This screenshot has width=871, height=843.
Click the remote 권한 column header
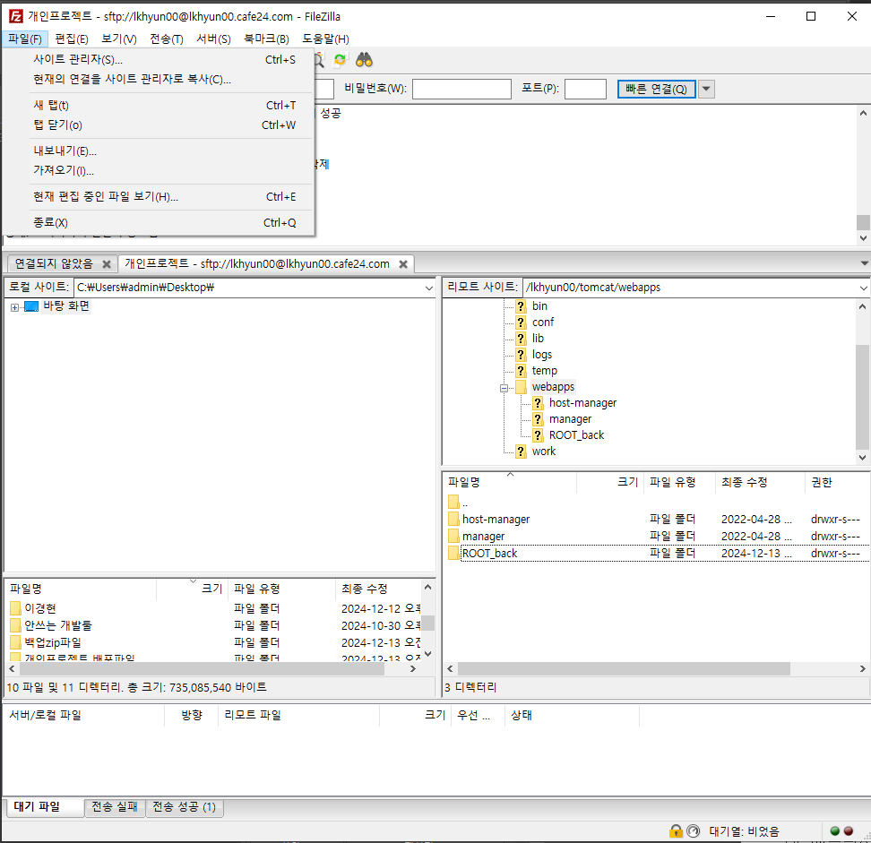[837, 482]
